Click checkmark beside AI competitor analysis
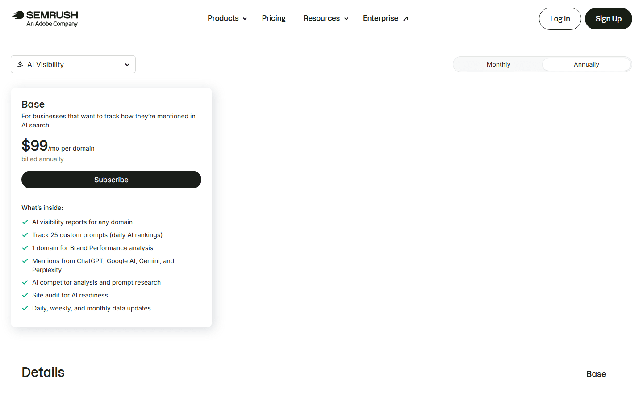The width and height of the screenshot is (643, 402). 25,282
